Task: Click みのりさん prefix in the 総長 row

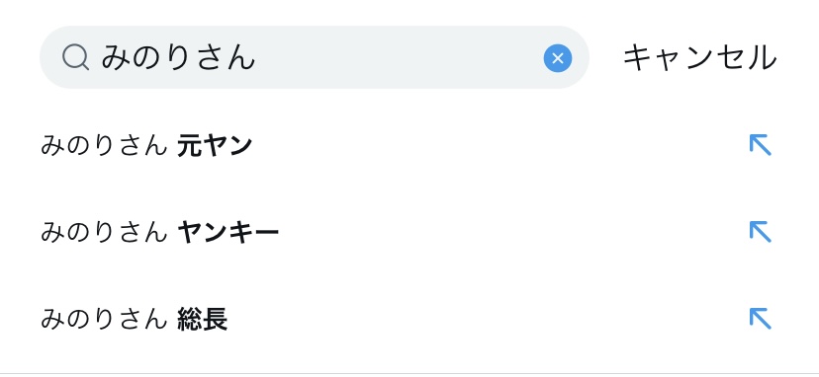Action: (104, 319)
